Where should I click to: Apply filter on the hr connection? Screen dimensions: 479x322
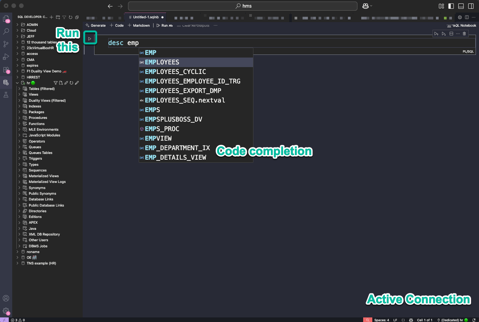[56, 83]
